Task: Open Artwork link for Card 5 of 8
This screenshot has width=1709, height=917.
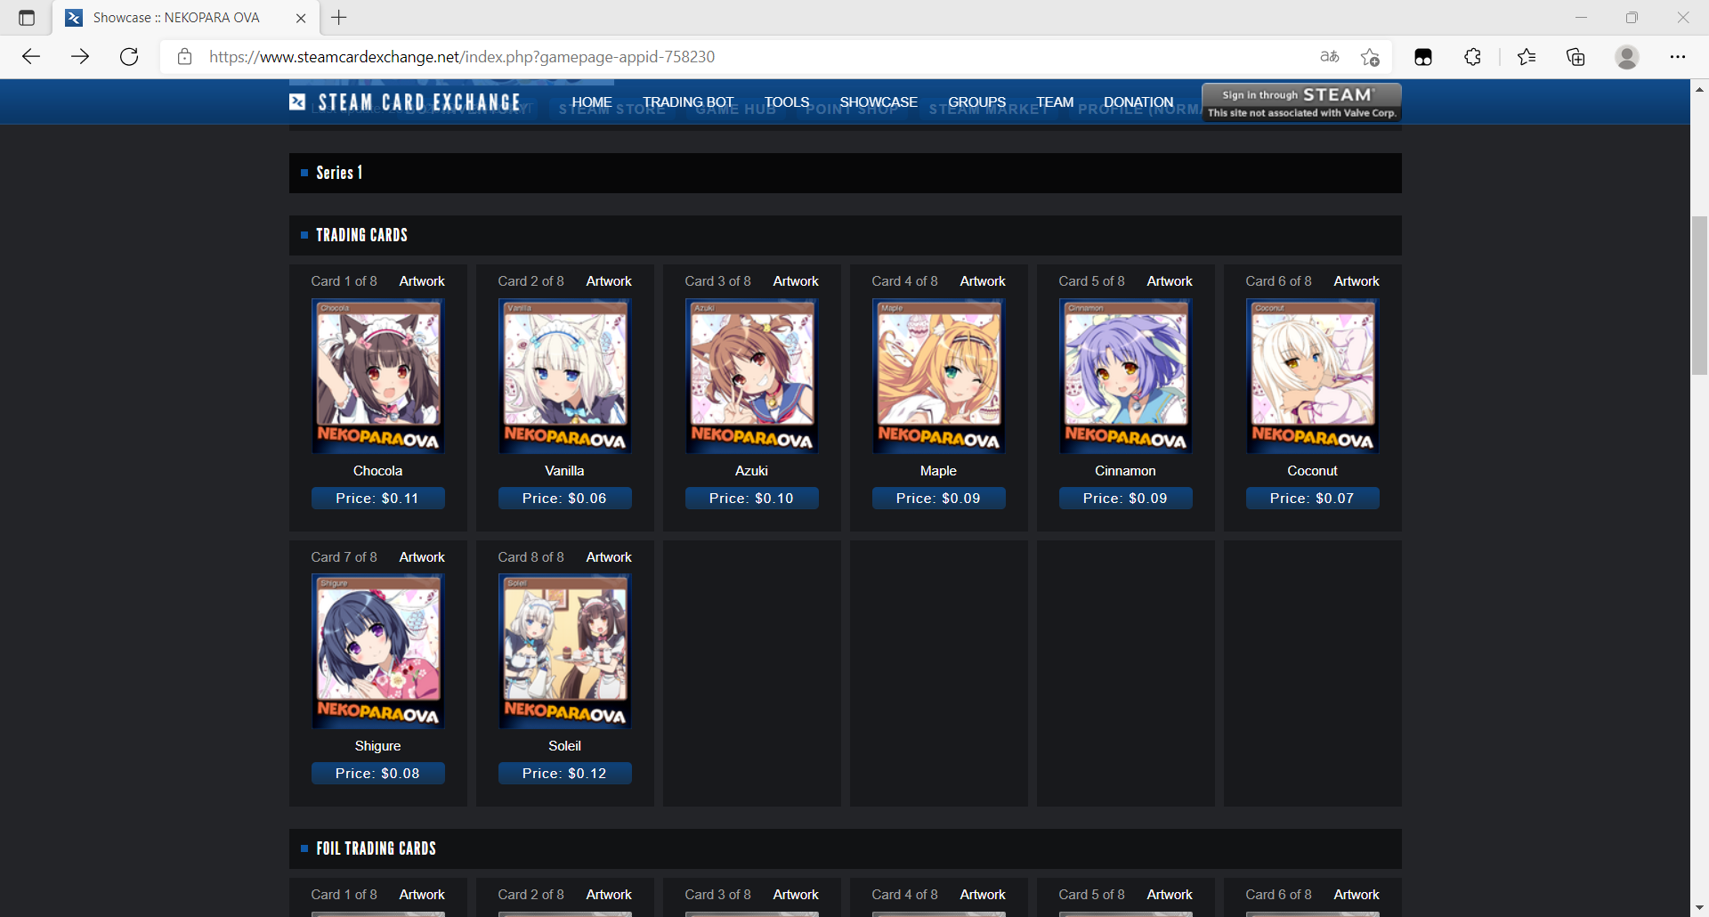Action: click(1170, 281)
